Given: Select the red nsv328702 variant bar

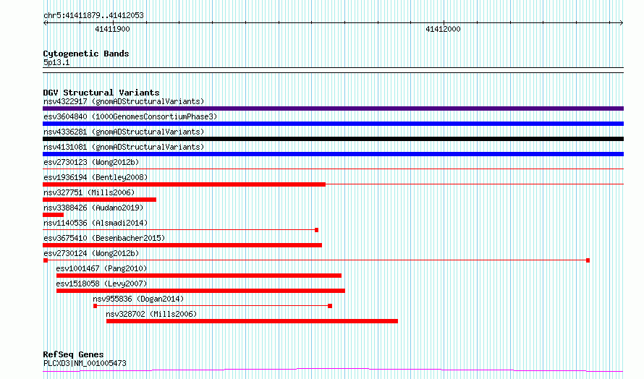Looking at the screenshot, I should (253, 321).
